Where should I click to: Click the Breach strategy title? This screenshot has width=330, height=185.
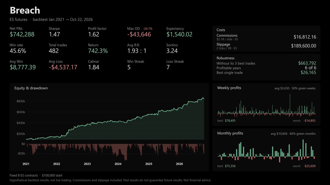point(25,10)
